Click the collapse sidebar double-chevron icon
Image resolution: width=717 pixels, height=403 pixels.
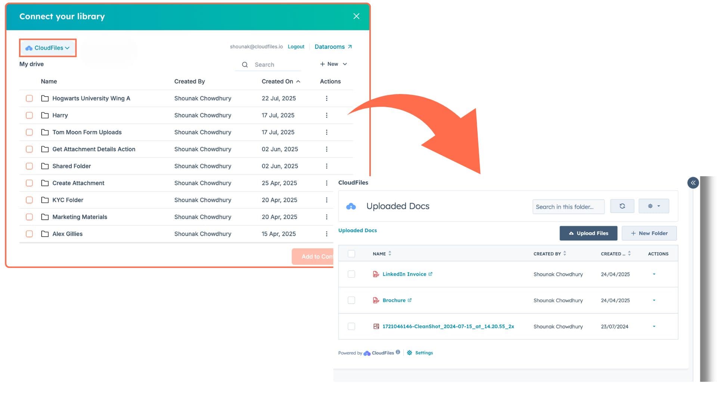tap(693, 182)
